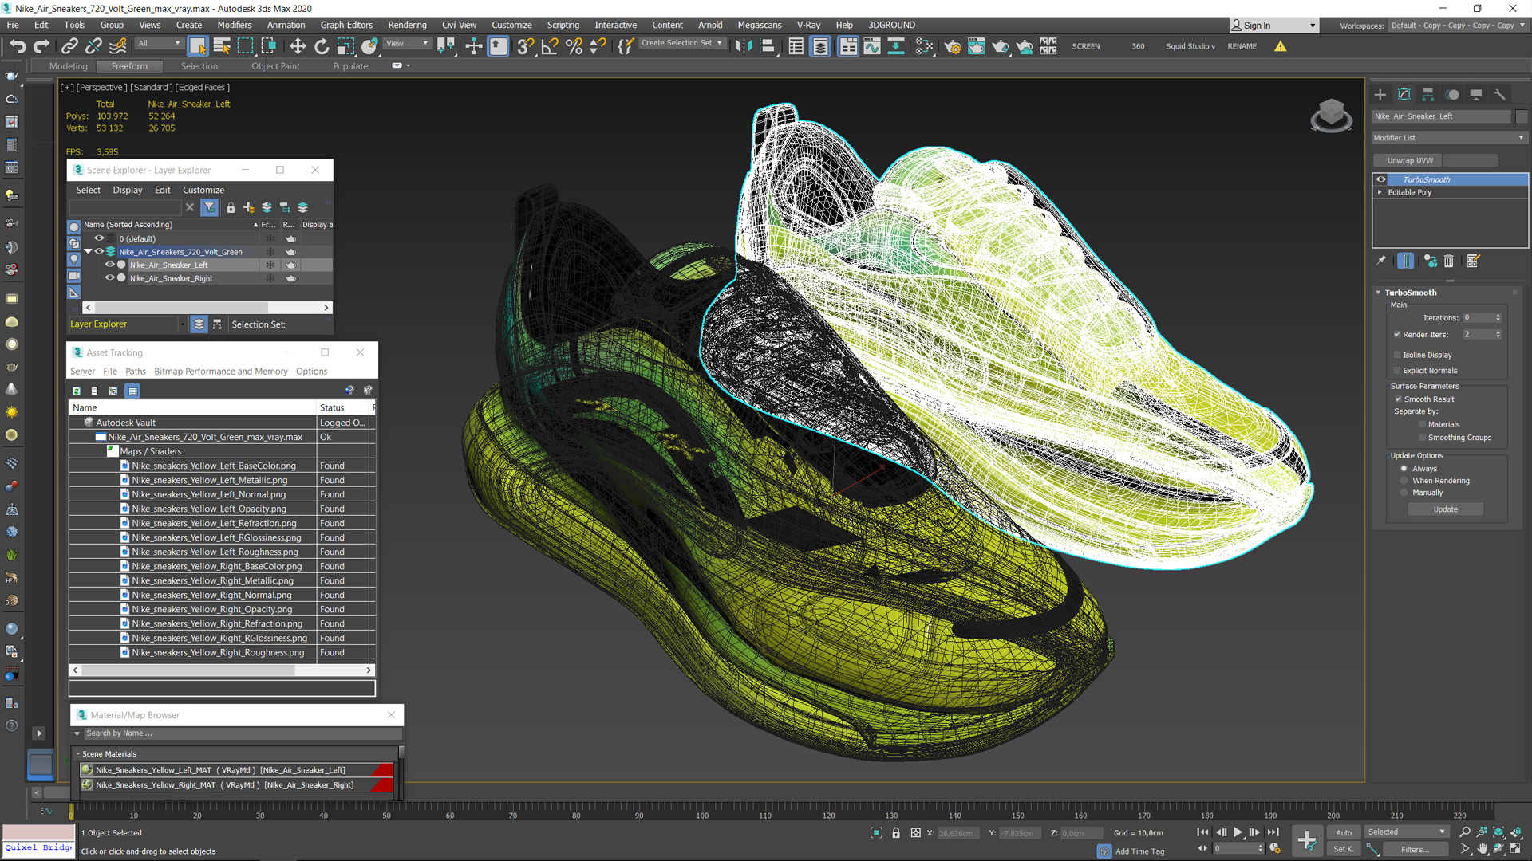Open the Render Setup teapot icon
The image size is (1532, 861).
(952, 46)
